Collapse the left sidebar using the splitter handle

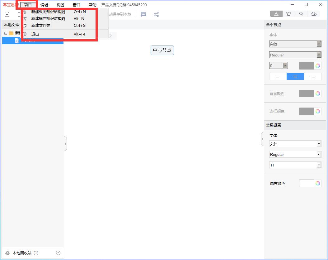click(65, 144)
